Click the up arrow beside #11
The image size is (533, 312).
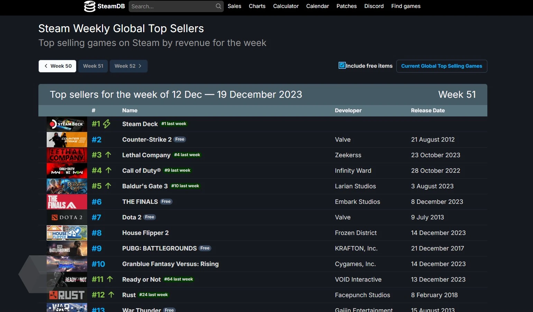pyautogui.click(x=110, y=279)
